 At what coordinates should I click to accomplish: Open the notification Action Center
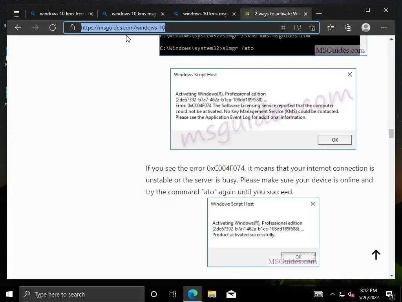click(x=389, y=294)
